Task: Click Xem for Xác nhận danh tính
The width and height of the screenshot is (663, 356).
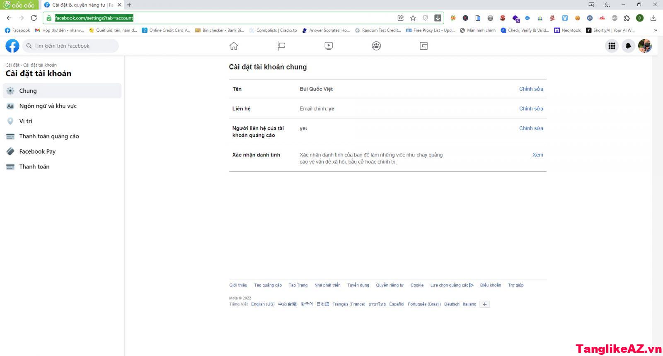Action: (537, 155)
